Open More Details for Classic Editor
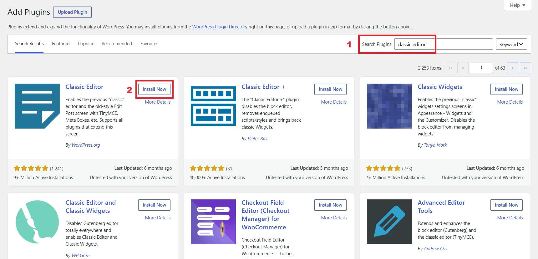Image resolution: width=538 pixels, height=259 pixels. [158, 102]
